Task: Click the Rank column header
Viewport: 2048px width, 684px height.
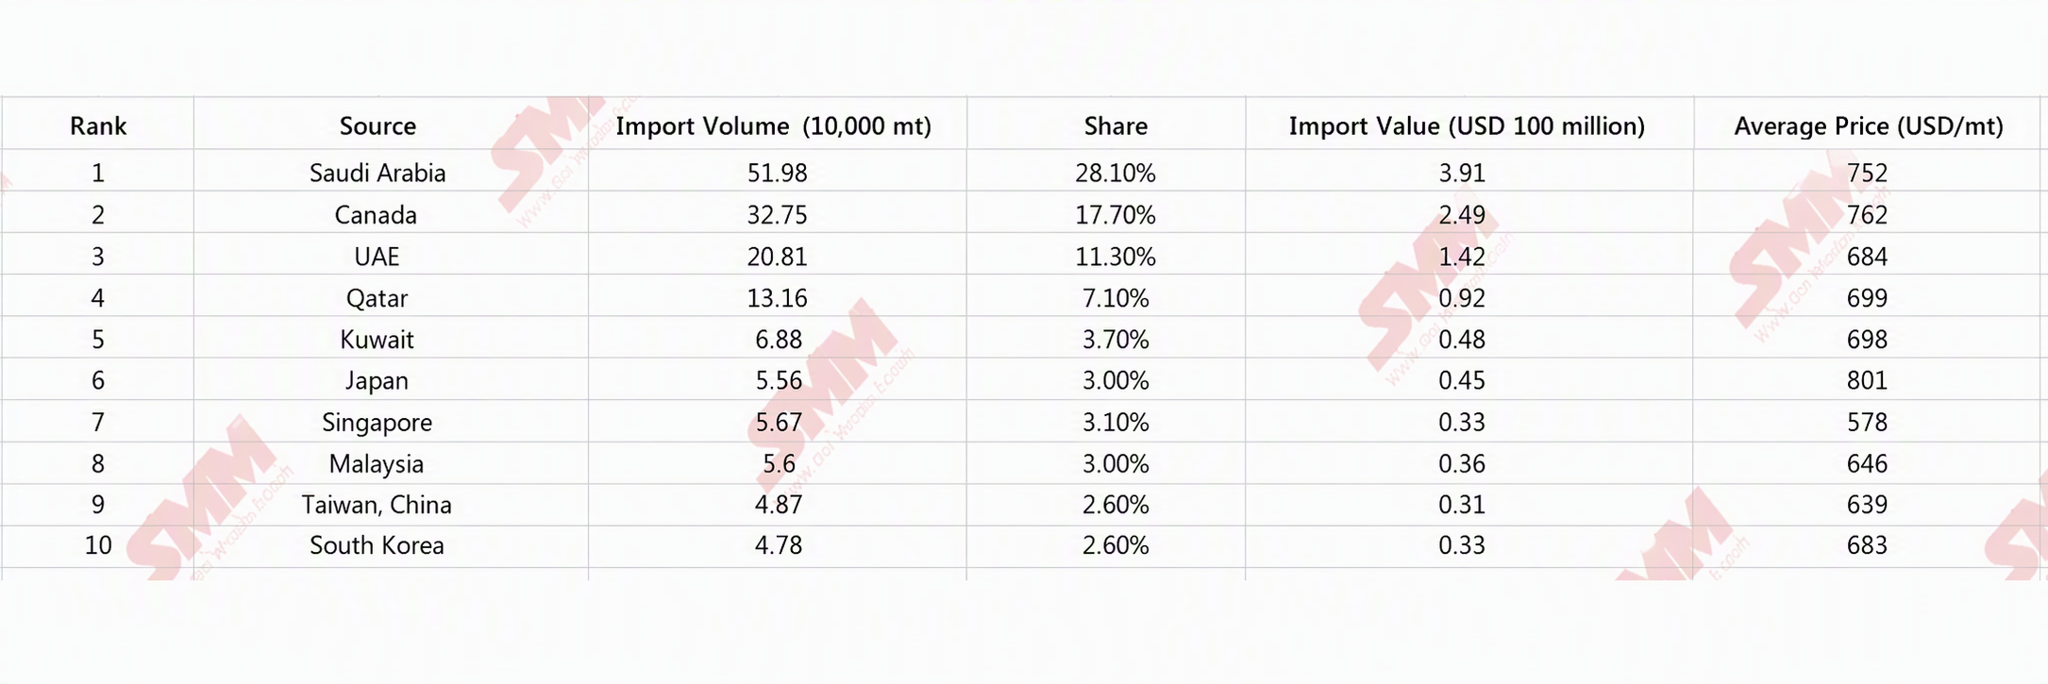Action: click(x=98, y=125)
